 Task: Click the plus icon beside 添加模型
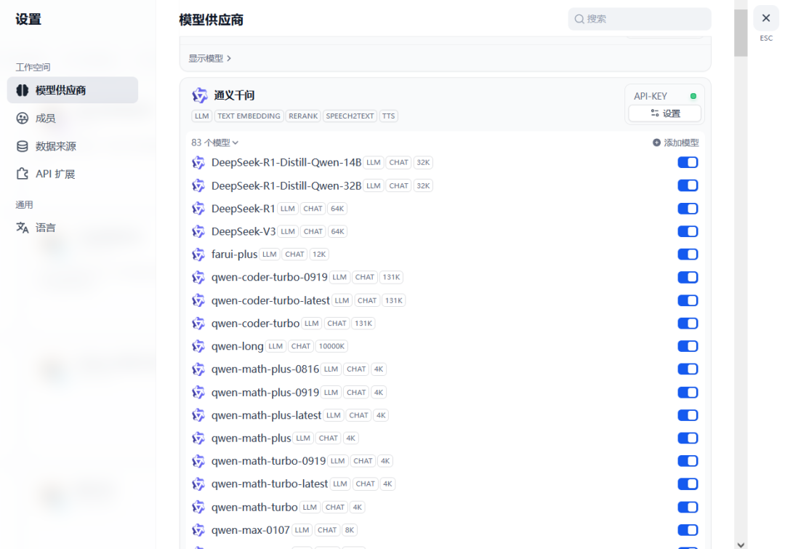pyautogui.click(x=656, y=143)
